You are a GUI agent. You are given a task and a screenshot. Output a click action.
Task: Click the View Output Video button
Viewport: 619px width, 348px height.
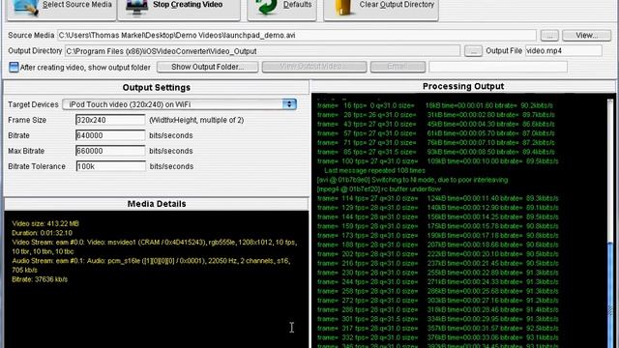pyautogui.click(x=314, y=67)
